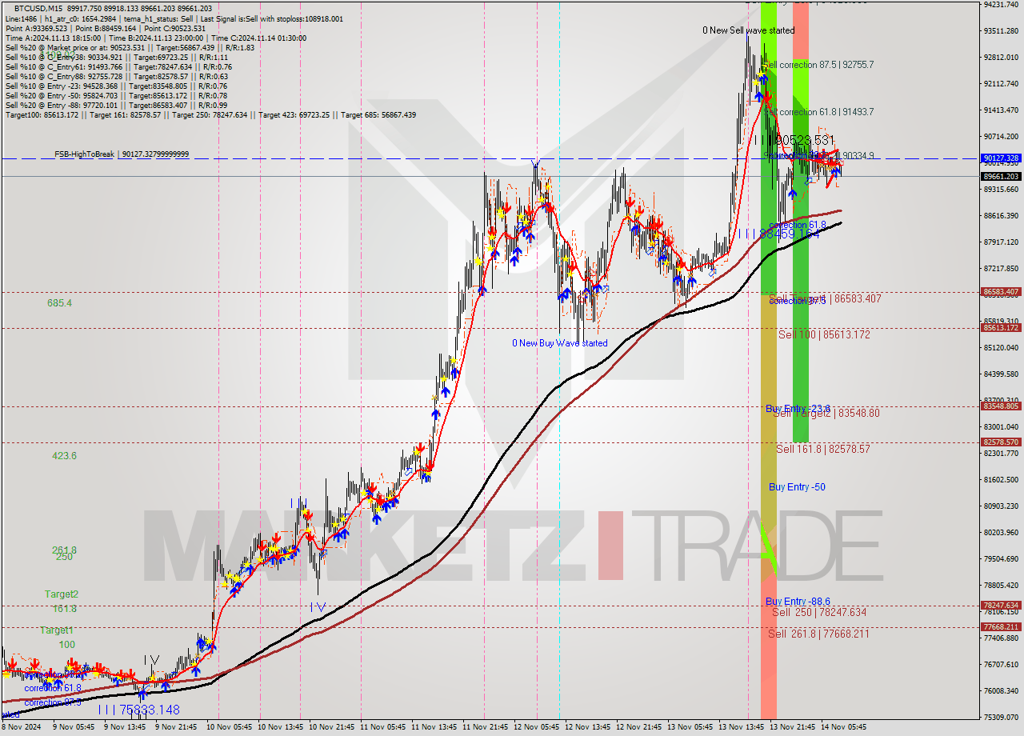Screen dimensions: 1024x736
Task: Click the green Target1 label
Action: click(58, 630)
